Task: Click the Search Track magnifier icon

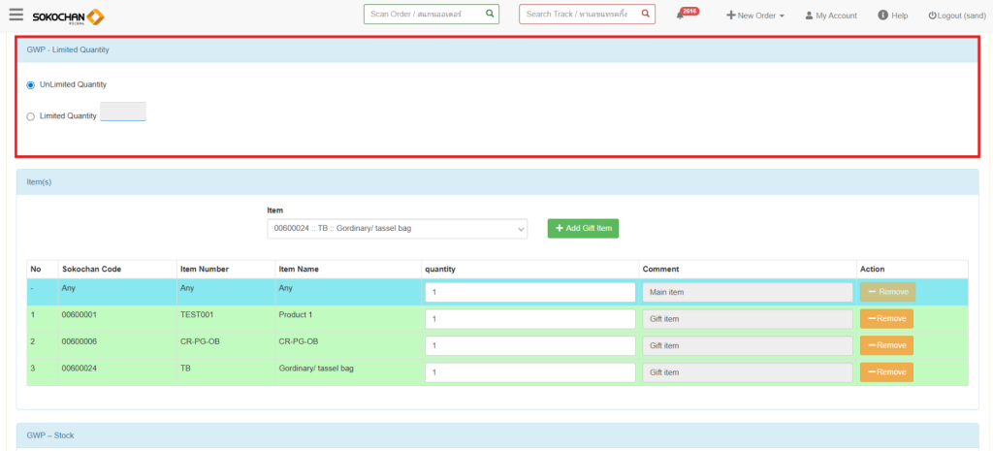Action: pos(645,15)
